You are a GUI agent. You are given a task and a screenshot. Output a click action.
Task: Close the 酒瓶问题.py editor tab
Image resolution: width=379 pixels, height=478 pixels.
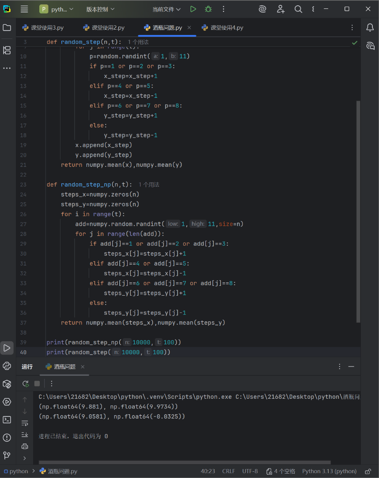189,28
